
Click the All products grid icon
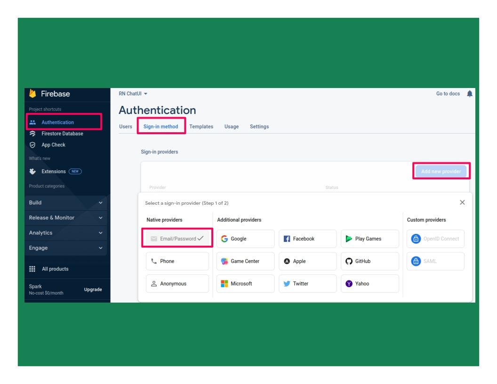click(x=32, y=269)
